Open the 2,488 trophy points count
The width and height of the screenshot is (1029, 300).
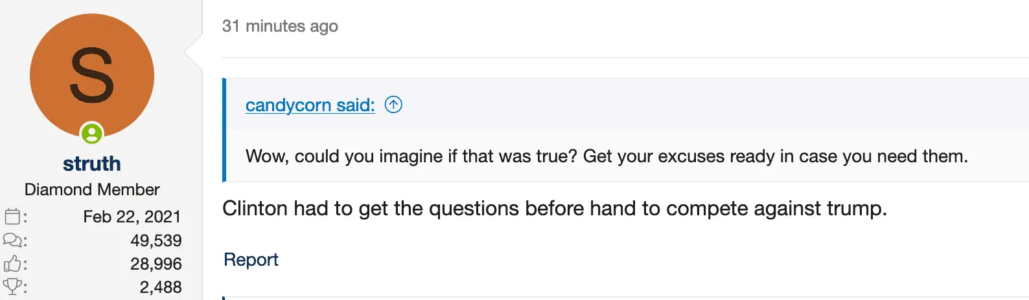(160, 286)
